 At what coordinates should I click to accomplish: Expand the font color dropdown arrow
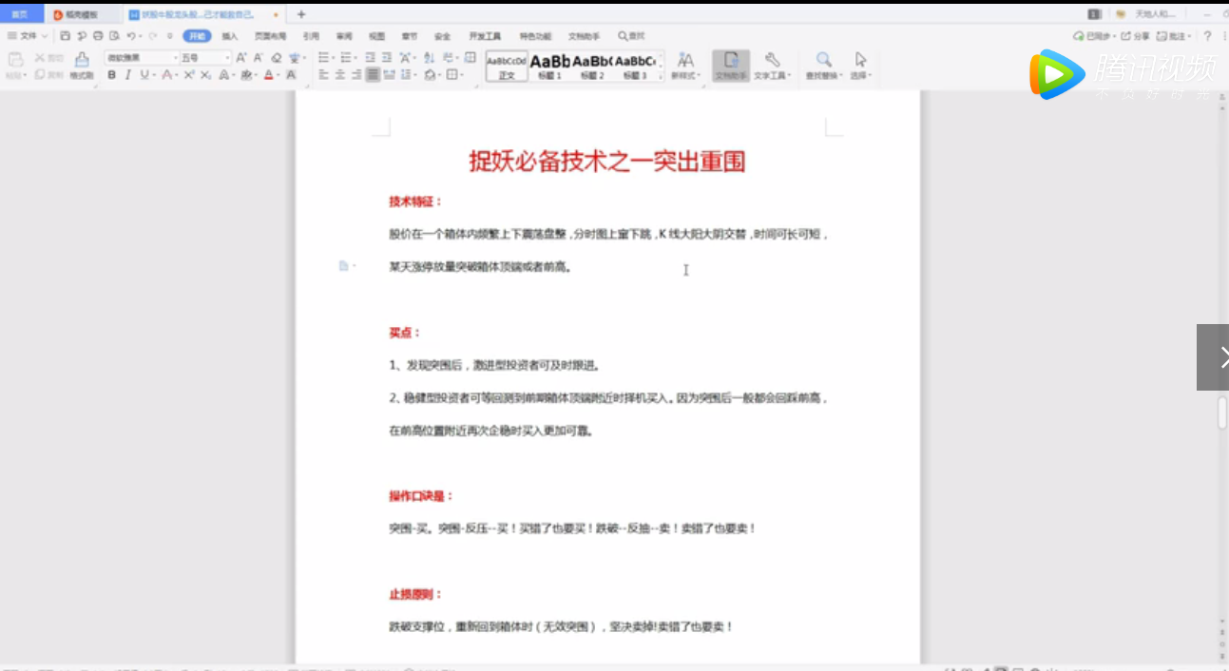(x=278, y=74)
